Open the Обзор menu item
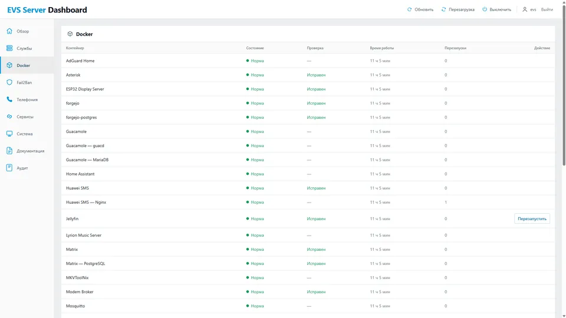 coord(23,31)
